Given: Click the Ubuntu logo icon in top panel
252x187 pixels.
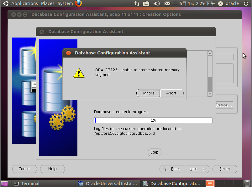Looking at the screenshot, I should (6, 3).
